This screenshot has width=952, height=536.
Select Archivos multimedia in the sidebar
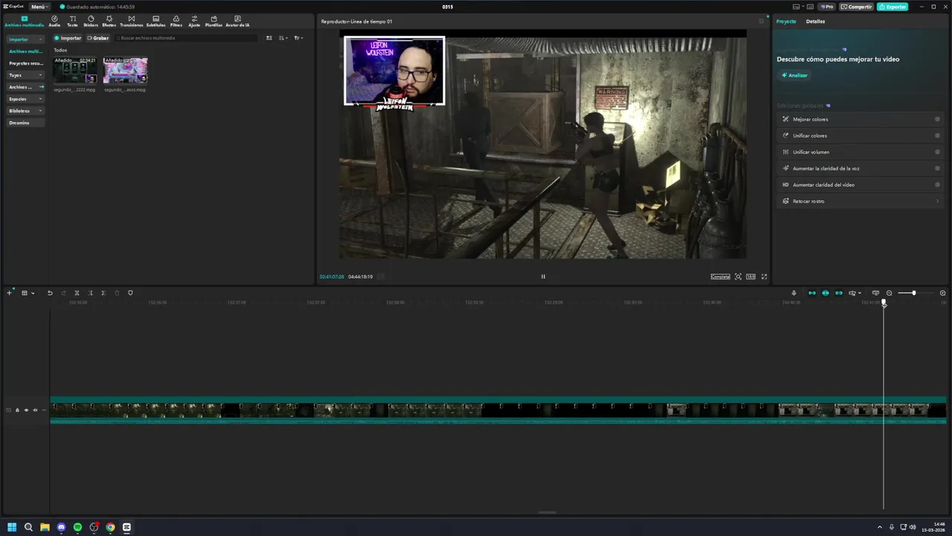(x=25, y=51)
